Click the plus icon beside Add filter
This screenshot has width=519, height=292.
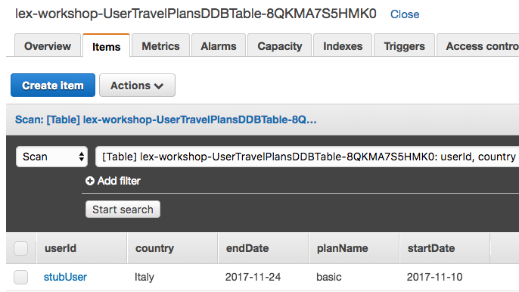tap(90, 181)
